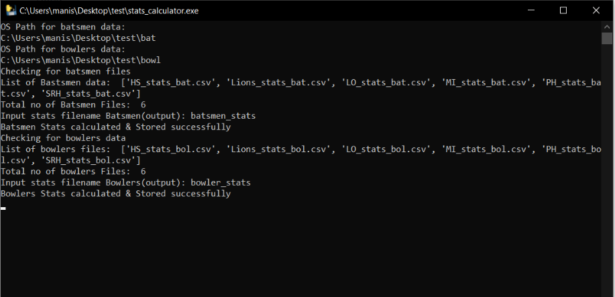Click the vertical scrollbar thumb

(607, 38)
